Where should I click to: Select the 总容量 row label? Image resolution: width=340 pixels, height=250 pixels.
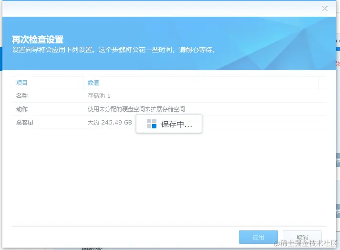tap(25, 123)
